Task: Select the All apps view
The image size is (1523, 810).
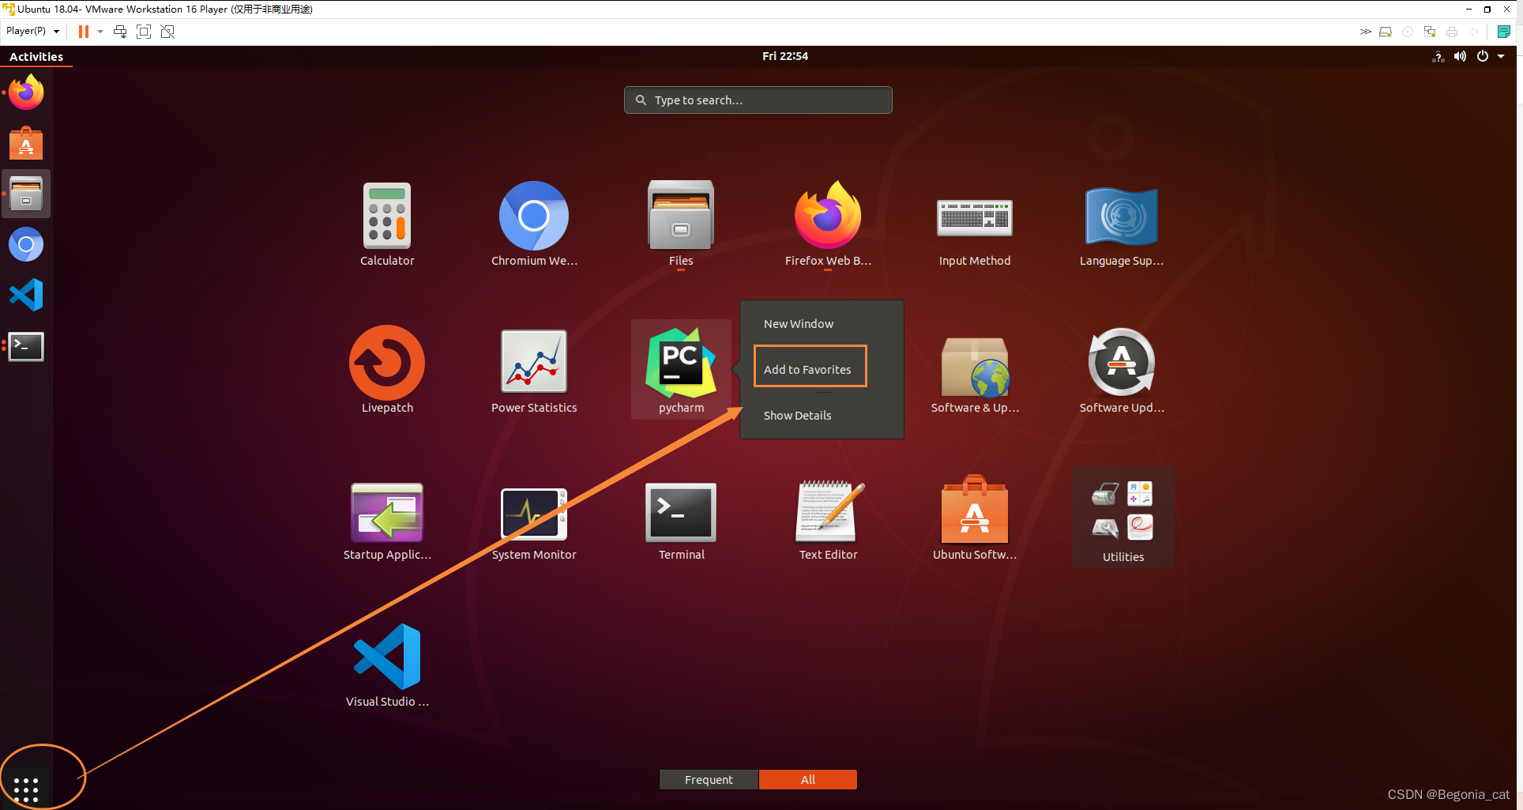Action: pyautogui.click(x=807, y=779)
